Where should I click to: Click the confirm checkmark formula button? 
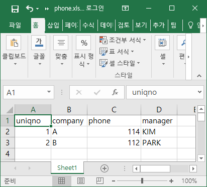point(97,92)
